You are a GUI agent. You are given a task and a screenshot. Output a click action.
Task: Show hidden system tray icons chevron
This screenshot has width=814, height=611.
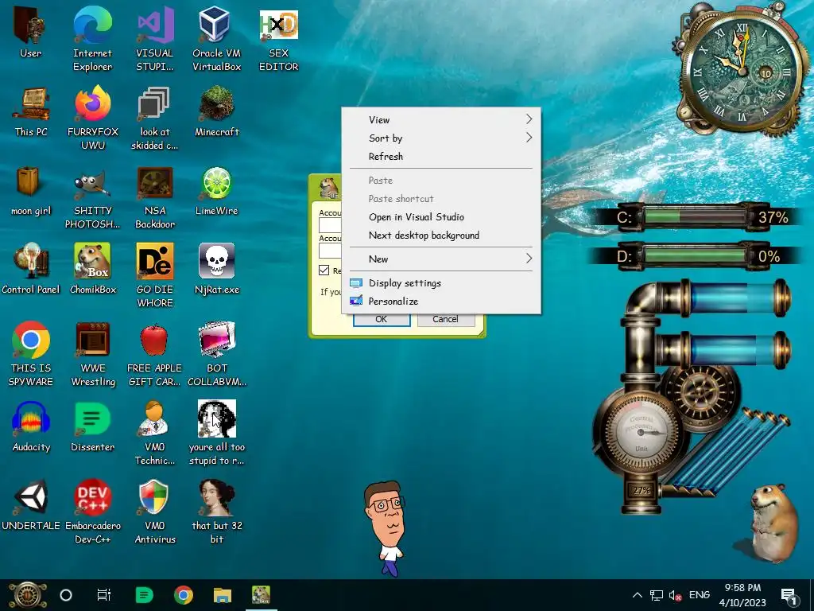point(638,595)
